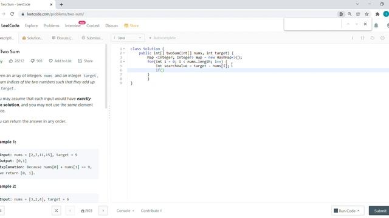Open the tab search chevron in Chrome
Viewport: 389px width, 218px height.
(357, 4)
